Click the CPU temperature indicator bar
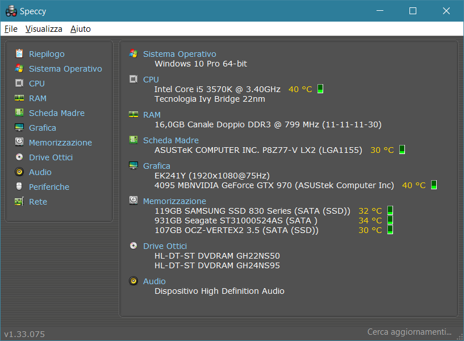 click(320, 89)
